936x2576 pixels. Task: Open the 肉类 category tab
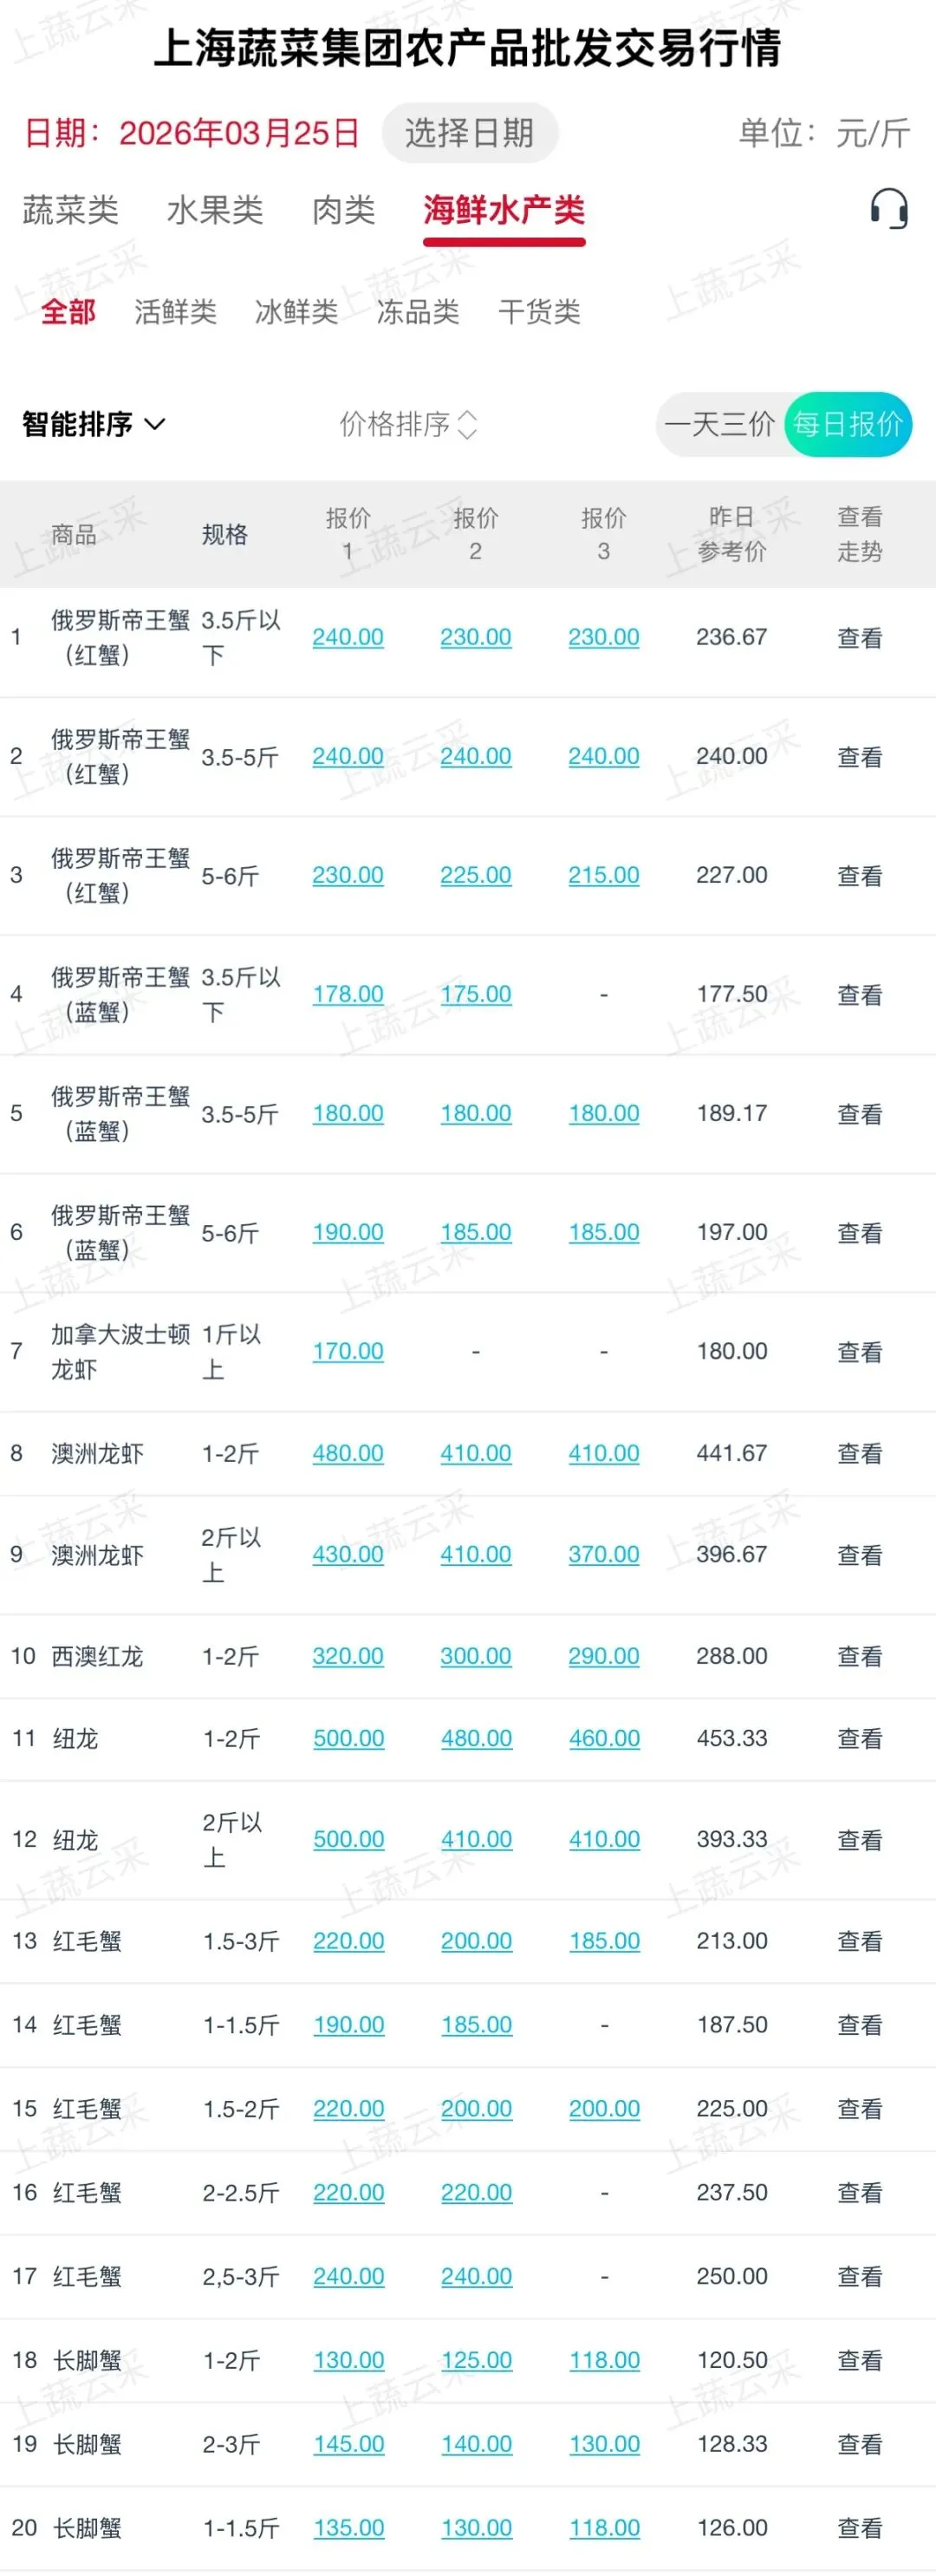[343, 210]
